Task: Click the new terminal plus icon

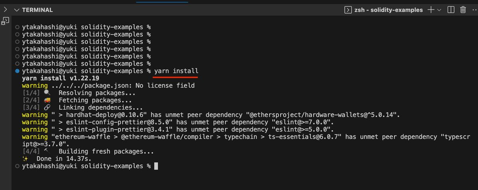Action: [431, 10]
